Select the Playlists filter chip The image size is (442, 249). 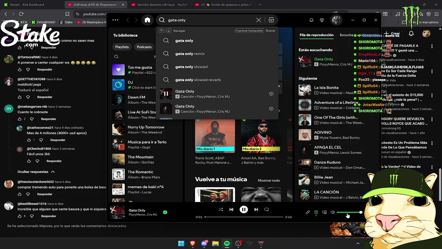[x=122, y=47]
